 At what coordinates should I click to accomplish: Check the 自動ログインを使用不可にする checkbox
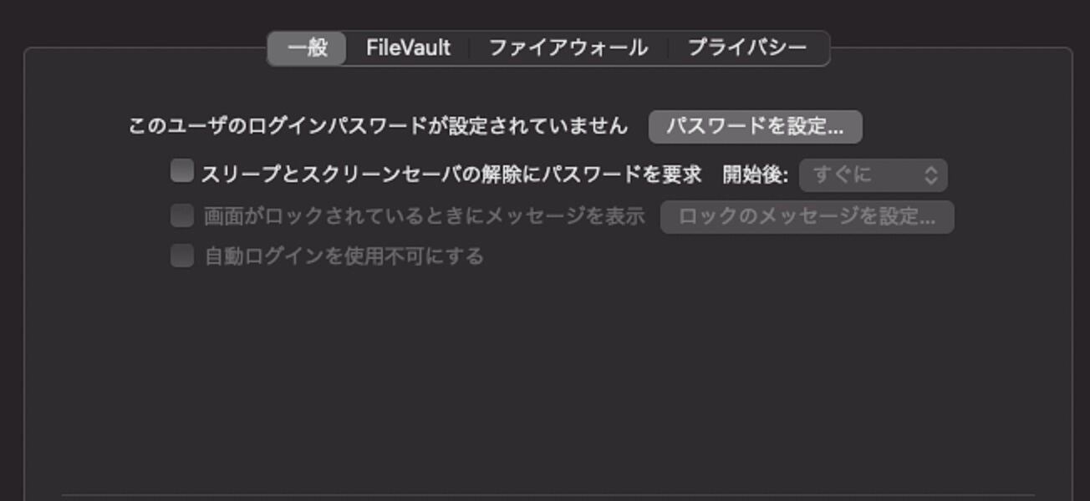181,256
